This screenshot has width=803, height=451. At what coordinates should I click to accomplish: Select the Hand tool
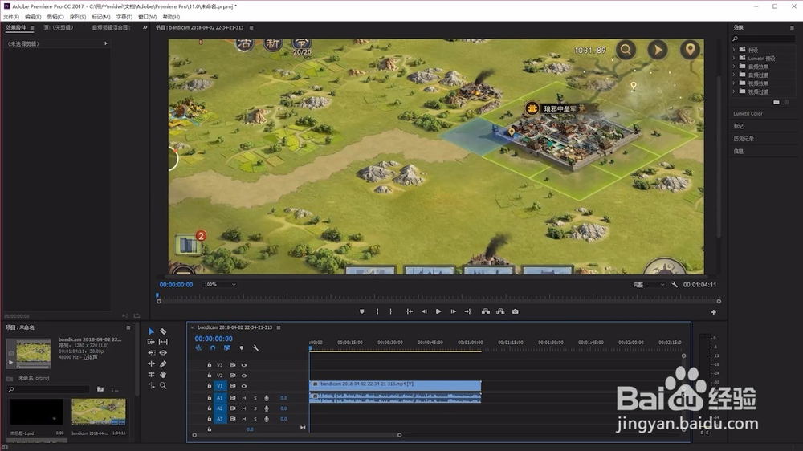163,375
